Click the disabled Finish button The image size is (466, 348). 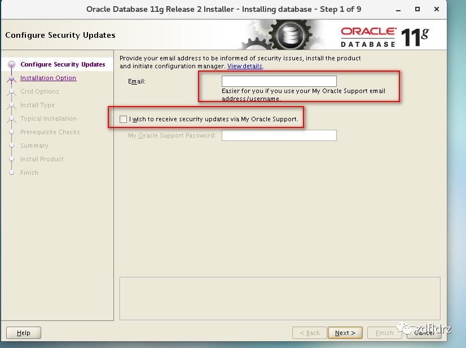[384, 333]
